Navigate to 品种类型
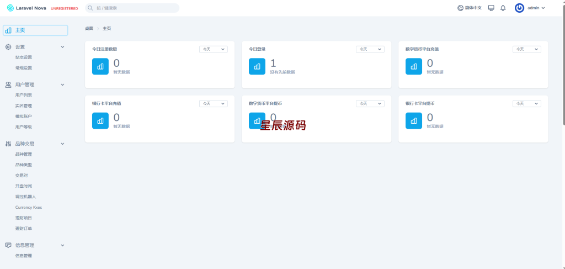 click(23, 165)
